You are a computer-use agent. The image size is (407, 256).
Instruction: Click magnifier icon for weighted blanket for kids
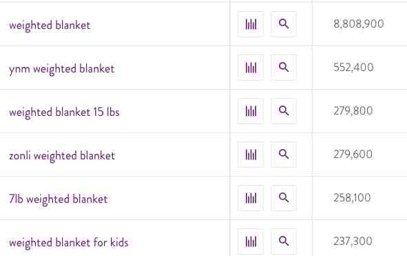click(x=284, y=242)
